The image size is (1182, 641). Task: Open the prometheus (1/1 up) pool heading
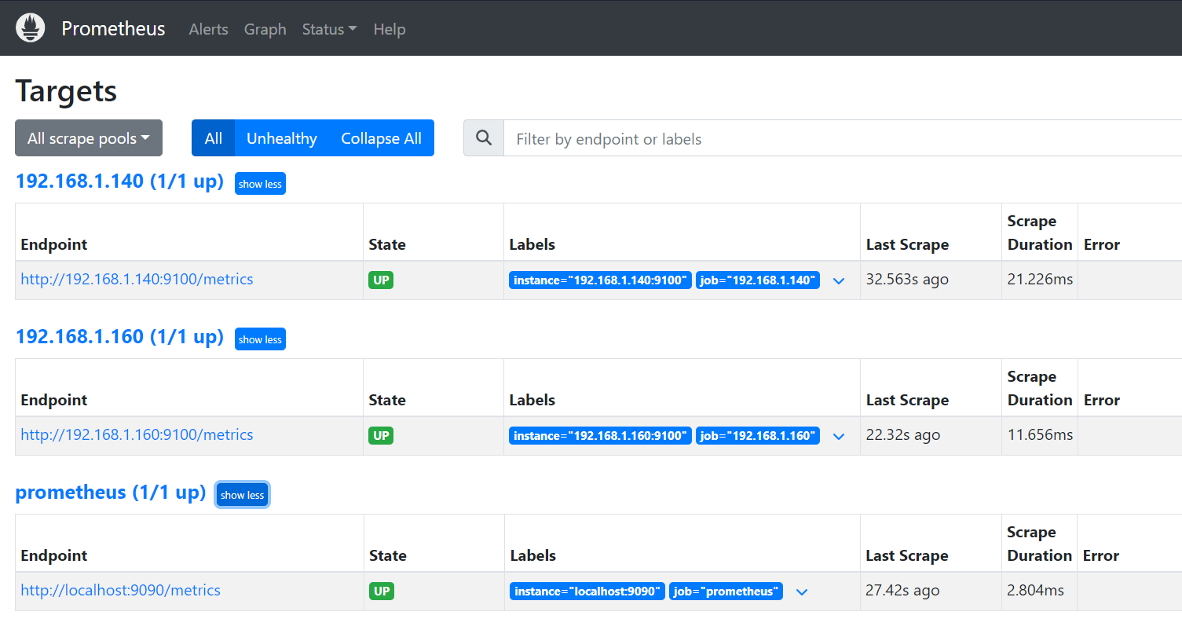point(111,493)
